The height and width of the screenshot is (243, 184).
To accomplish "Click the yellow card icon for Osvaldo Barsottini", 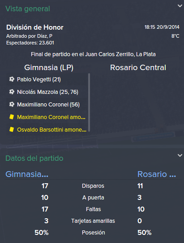I will point(12,129).
